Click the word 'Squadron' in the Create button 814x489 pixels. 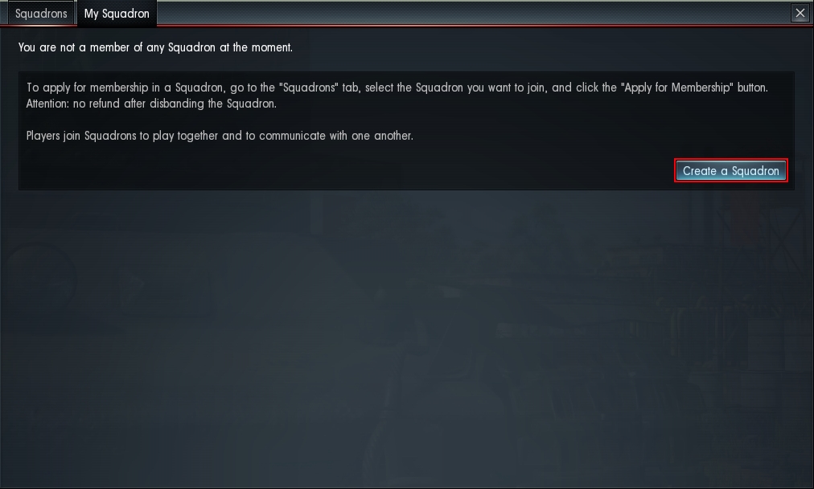pos(755,171)
